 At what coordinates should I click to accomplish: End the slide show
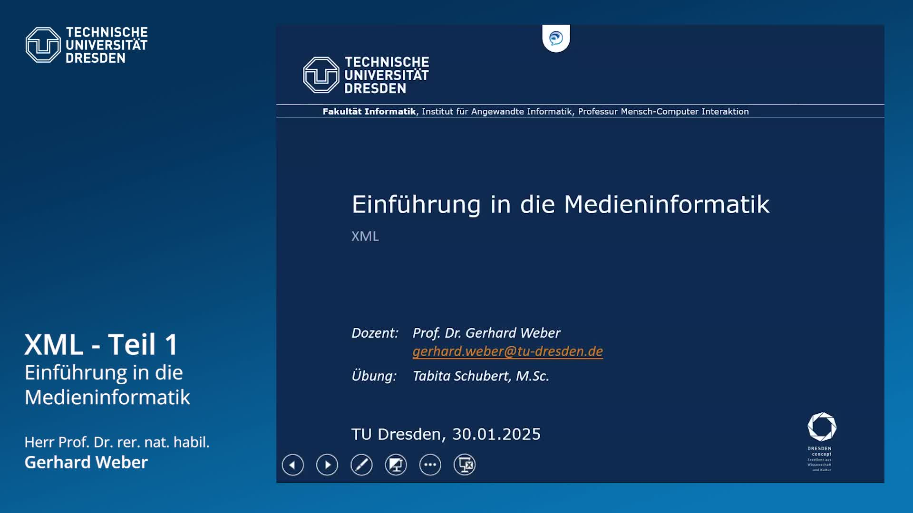tap(465, 465)
